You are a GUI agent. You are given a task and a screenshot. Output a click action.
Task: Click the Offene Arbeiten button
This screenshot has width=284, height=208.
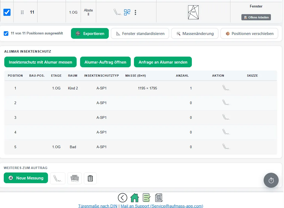coord(256,17)
